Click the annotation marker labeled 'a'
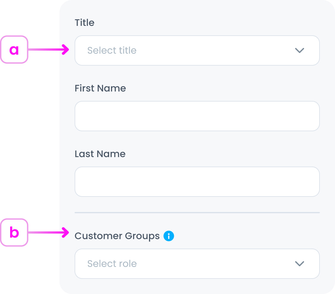335x294 pixels. tap(14, 50)
